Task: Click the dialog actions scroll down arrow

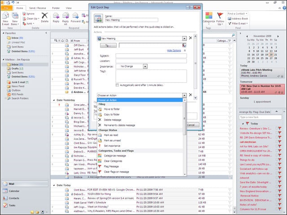Action: 196,98
